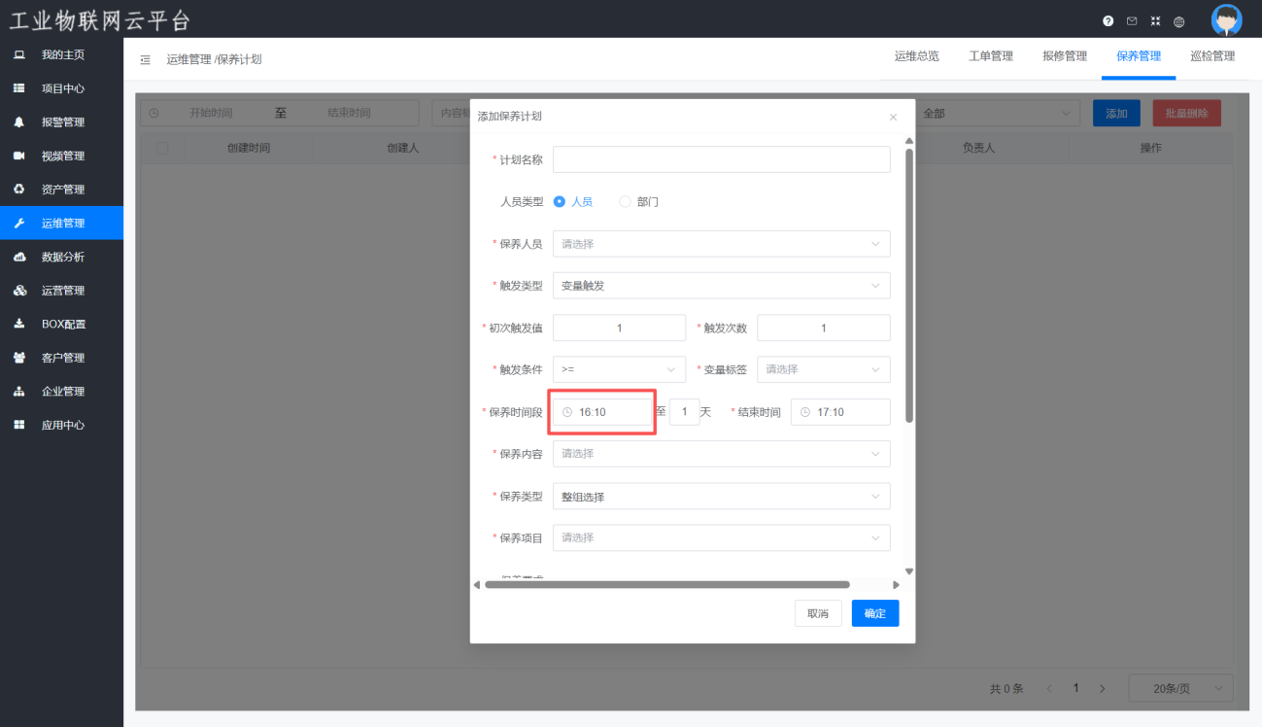Viewport: 1262px width, 727px height.
Task: Click the 计划名称 input field
Action: [721, 159]
